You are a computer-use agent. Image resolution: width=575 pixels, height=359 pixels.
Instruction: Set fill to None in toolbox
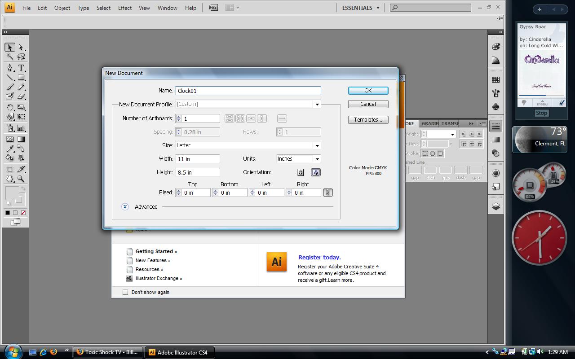(x=23, y=213)
